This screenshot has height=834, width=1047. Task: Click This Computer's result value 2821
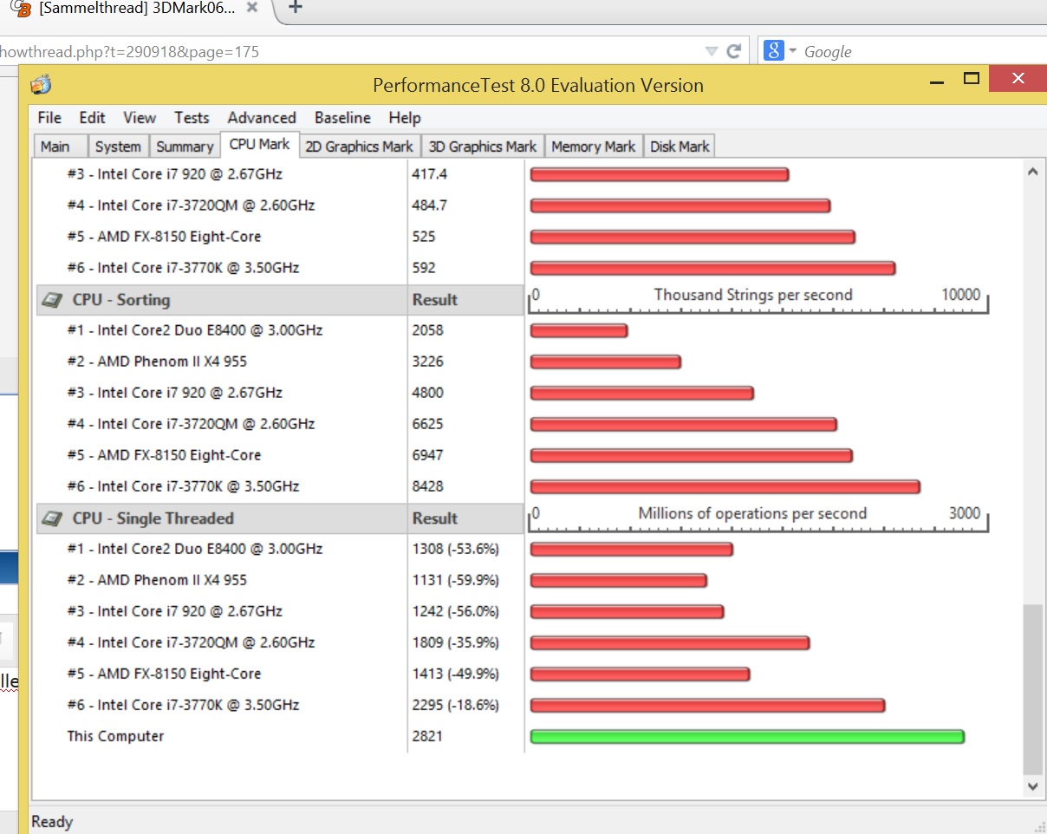pos(427,736)
